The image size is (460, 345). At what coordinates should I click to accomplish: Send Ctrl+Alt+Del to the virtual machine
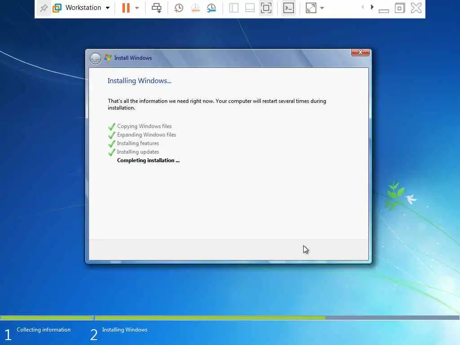point(156,8)
